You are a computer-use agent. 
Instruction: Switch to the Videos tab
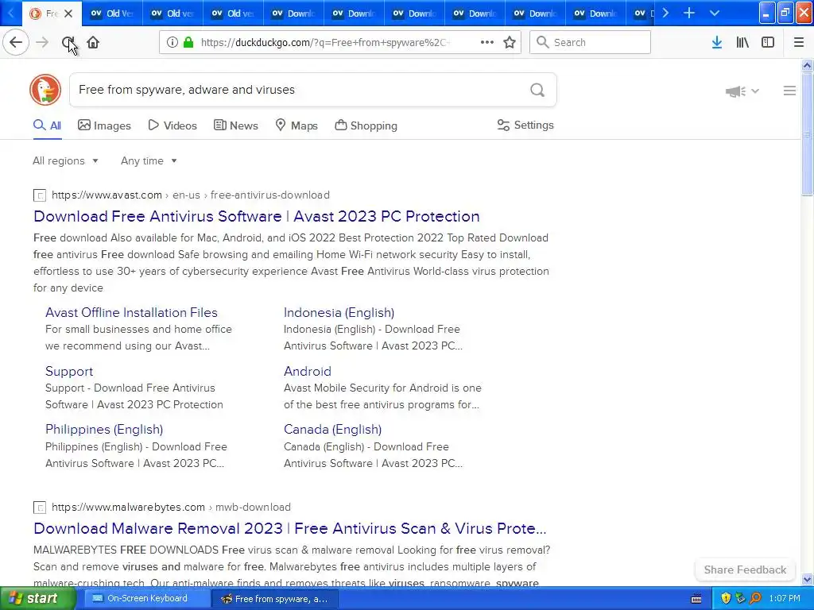(x=172, y=125)
